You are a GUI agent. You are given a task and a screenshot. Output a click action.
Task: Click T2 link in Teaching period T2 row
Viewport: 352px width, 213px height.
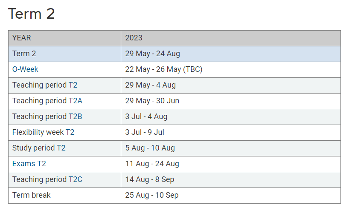click(x=73, y=85)
